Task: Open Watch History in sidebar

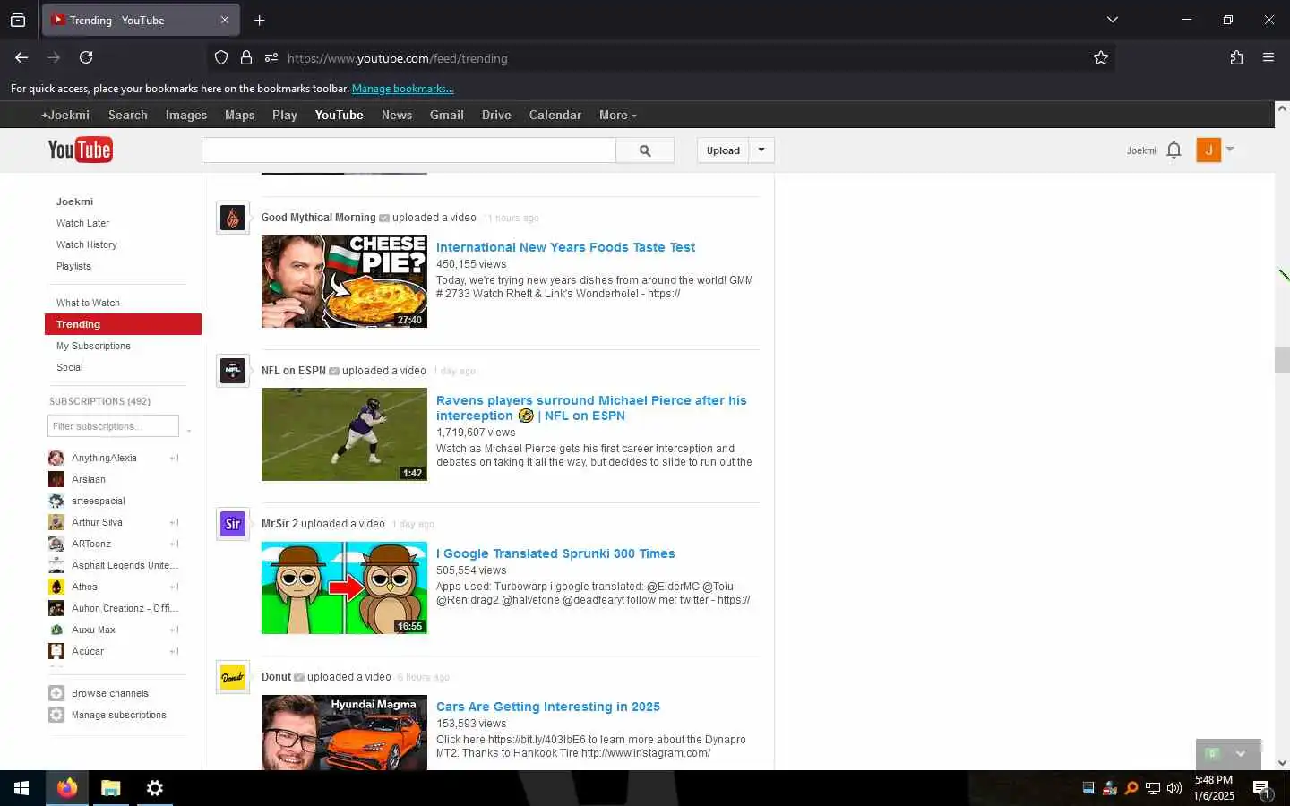Action: 86,244
